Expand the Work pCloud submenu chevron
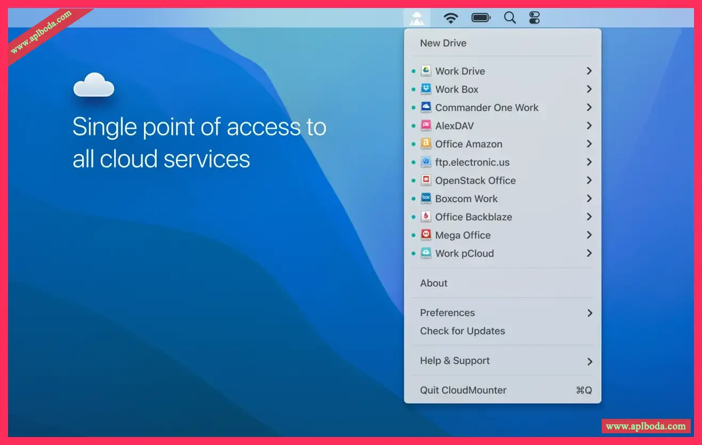Viewport: 702px width, 445px height. (x=589, y=253)
